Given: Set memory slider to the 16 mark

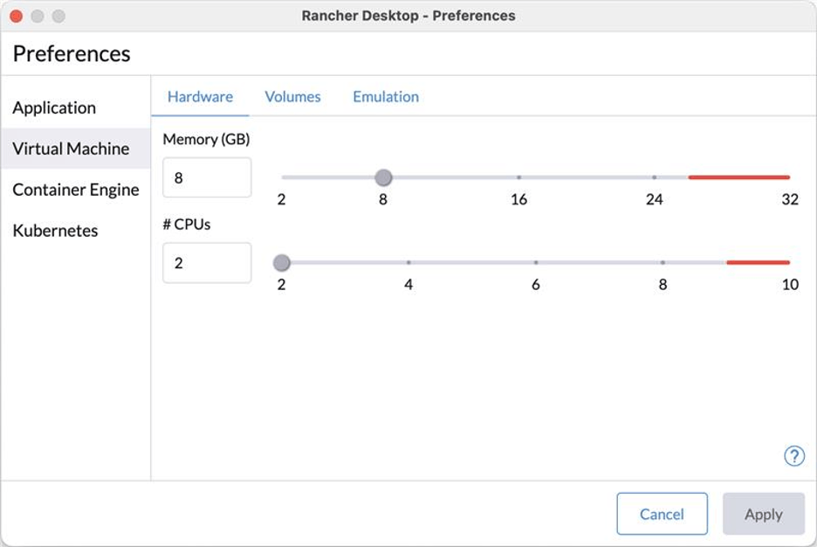Looking at the screenshot, I should pos(521,177).
